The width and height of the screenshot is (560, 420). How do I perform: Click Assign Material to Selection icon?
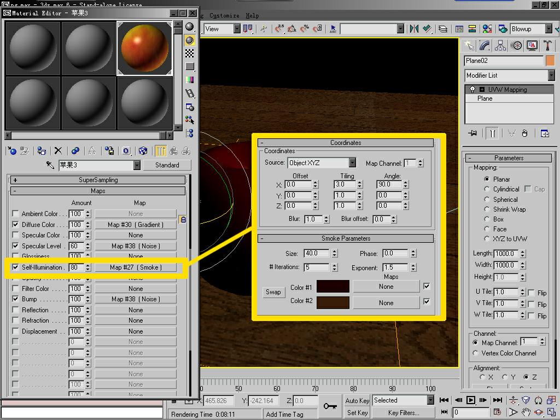click(41, 151)
